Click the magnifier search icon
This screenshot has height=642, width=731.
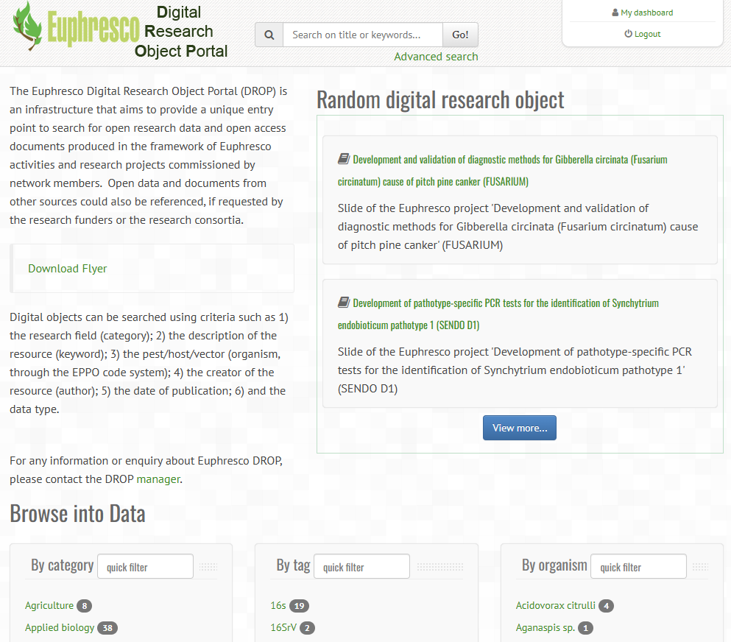coord(269,35)
